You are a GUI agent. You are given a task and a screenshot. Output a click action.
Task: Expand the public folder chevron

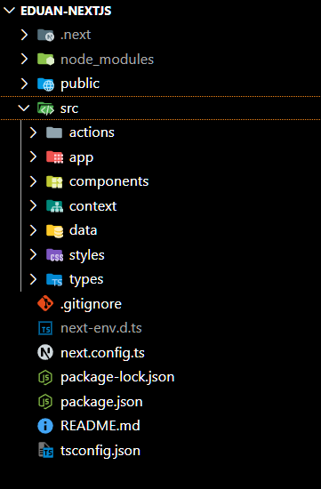tap(24, 84)
